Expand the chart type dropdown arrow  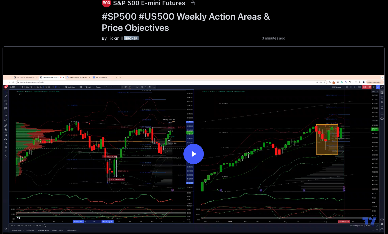[62, 87]
